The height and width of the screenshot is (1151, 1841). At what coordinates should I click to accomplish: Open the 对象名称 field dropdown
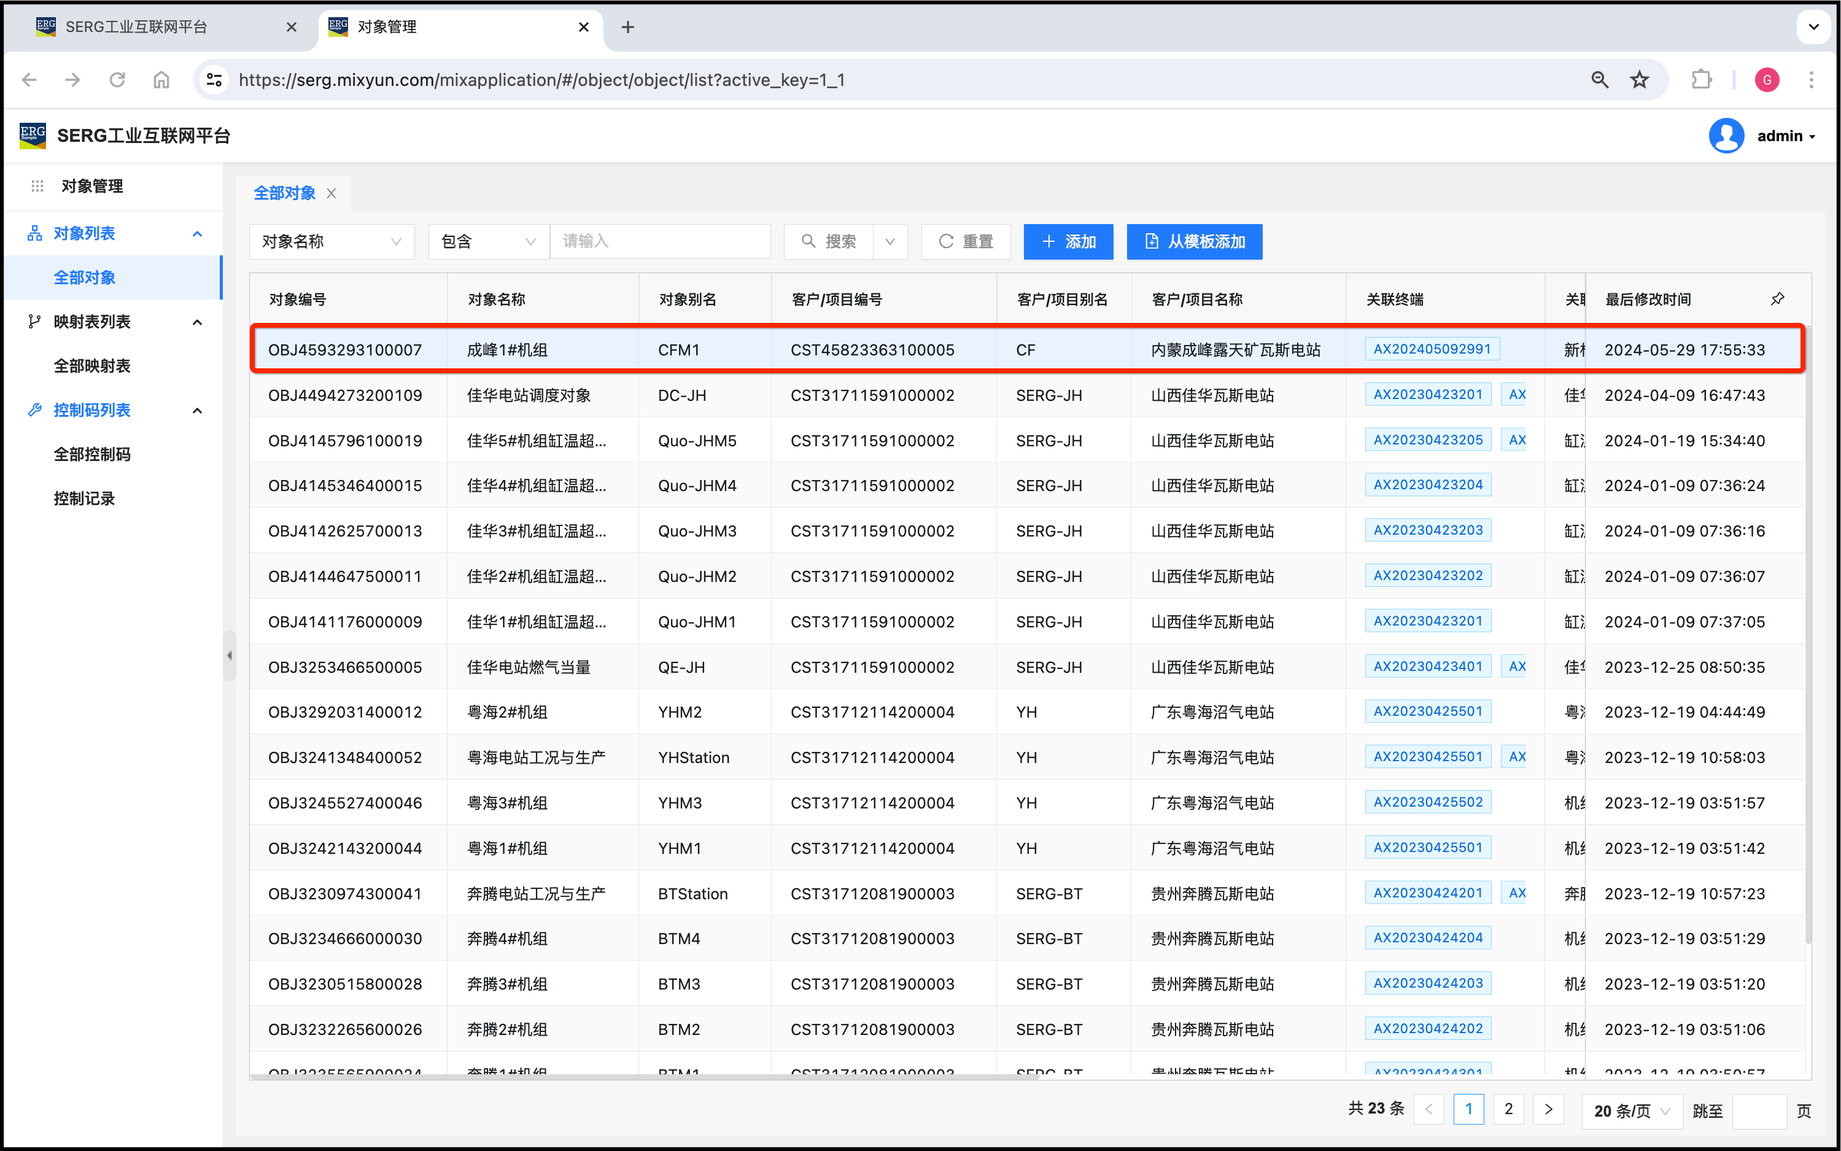331,241
